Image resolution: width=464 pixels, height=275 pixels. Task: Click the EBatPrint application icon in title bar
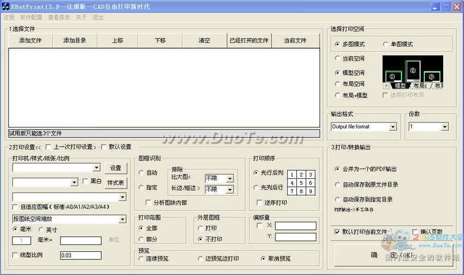(5, 6)
